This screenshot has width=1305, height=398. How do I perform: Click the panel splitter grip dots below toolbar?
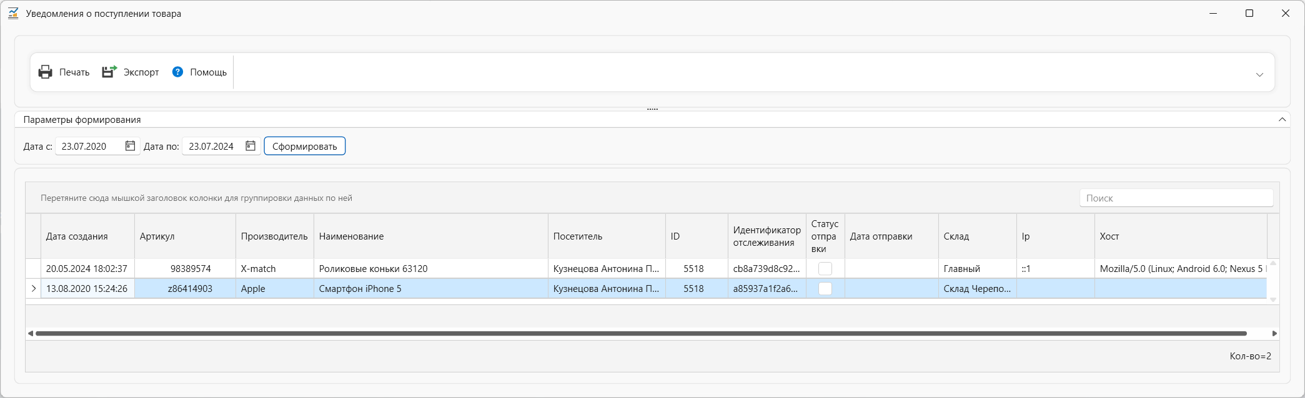pos(652,109)
